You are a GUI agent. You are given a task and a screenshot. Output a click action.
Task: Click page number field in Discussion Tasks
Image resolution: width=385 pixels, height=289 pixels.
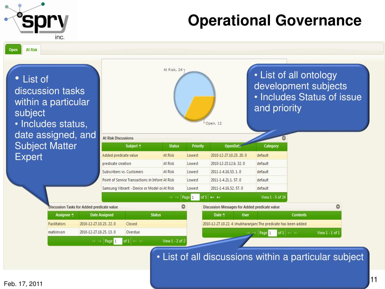click(x=118, y=241)
